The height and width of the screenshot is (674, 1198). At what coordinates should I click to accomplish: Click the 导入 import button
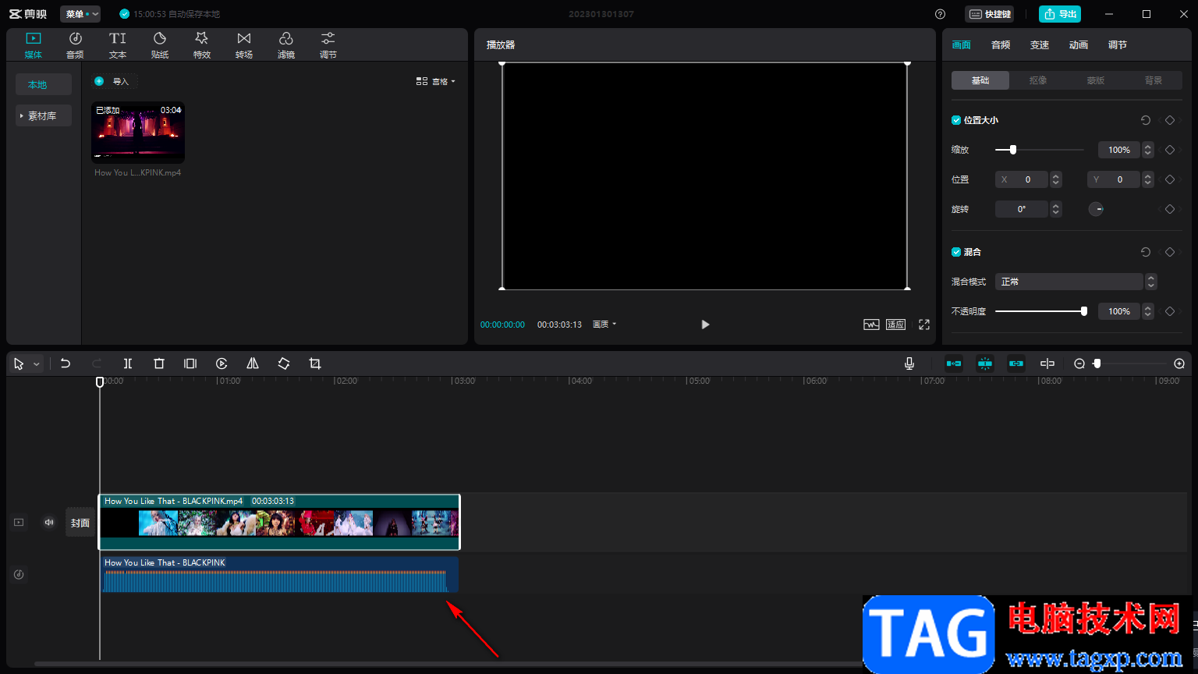coord(115,81)
